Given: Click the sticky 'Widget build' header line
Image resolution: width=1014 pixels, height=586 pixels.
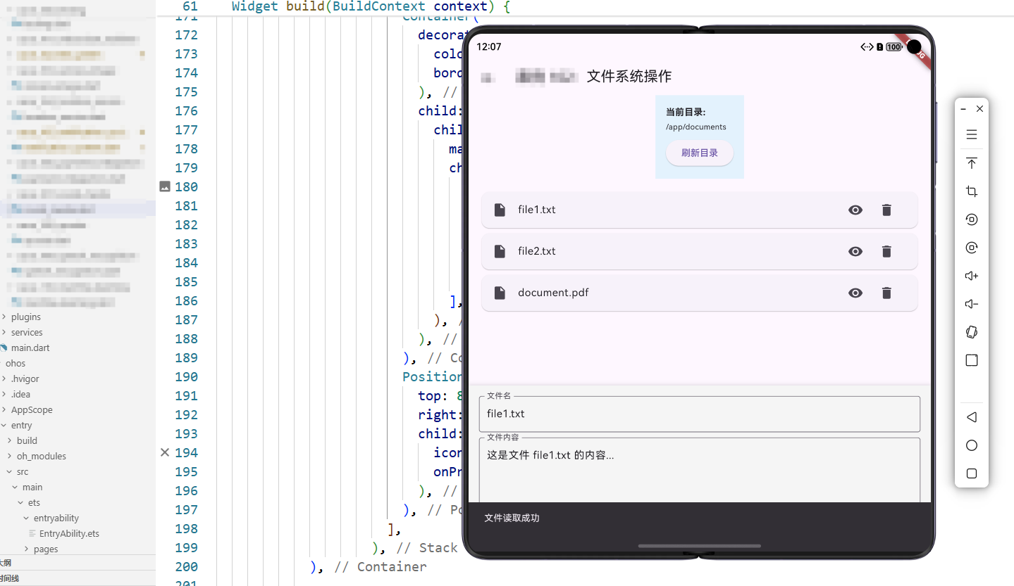Looking at the screenshot, I should point(371,7).
